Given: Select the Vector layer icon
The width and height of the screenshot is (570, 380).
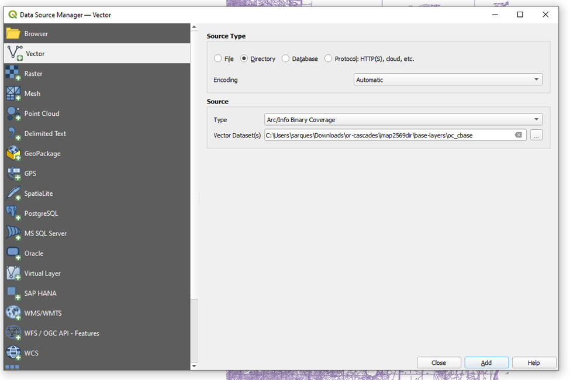Looking at the screenshot, I should (x=15, y=53).
